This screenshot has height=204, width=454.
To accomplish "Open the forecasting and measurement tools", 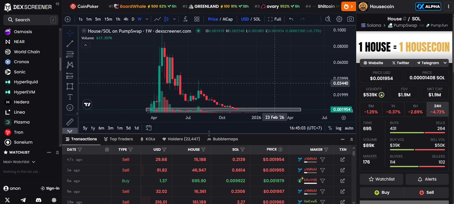I will point(70,76).
